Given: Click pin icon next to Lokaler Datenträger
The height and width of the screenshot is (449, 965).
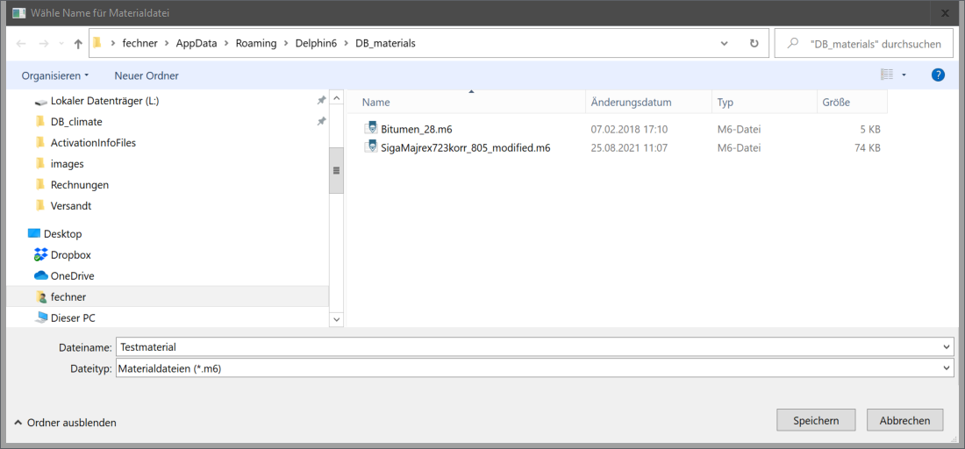Looking at the screenshot, I should click(320, 100).
